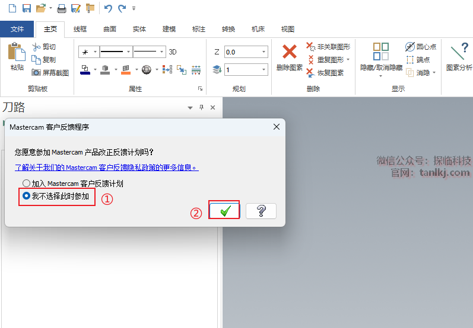Click Hide/Unhide (隐藏/取消隐藏) icon
The image size is (473, 328).
[380, 52]
